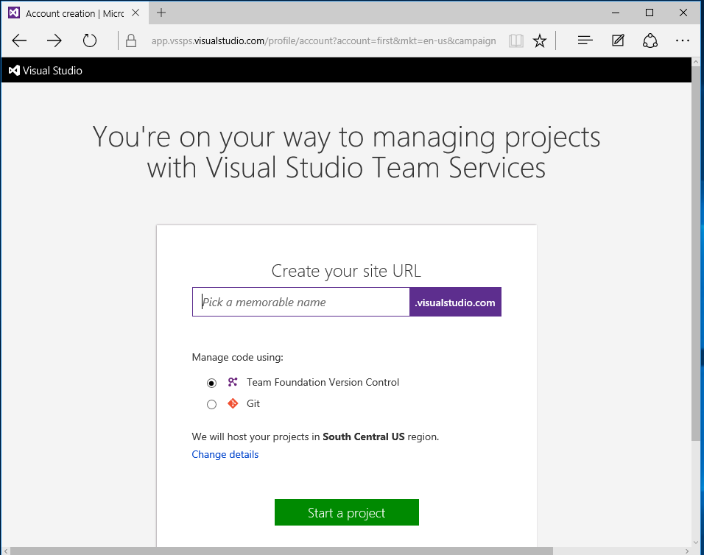
Task: Click the Start a project button
Action: (346, 512)
